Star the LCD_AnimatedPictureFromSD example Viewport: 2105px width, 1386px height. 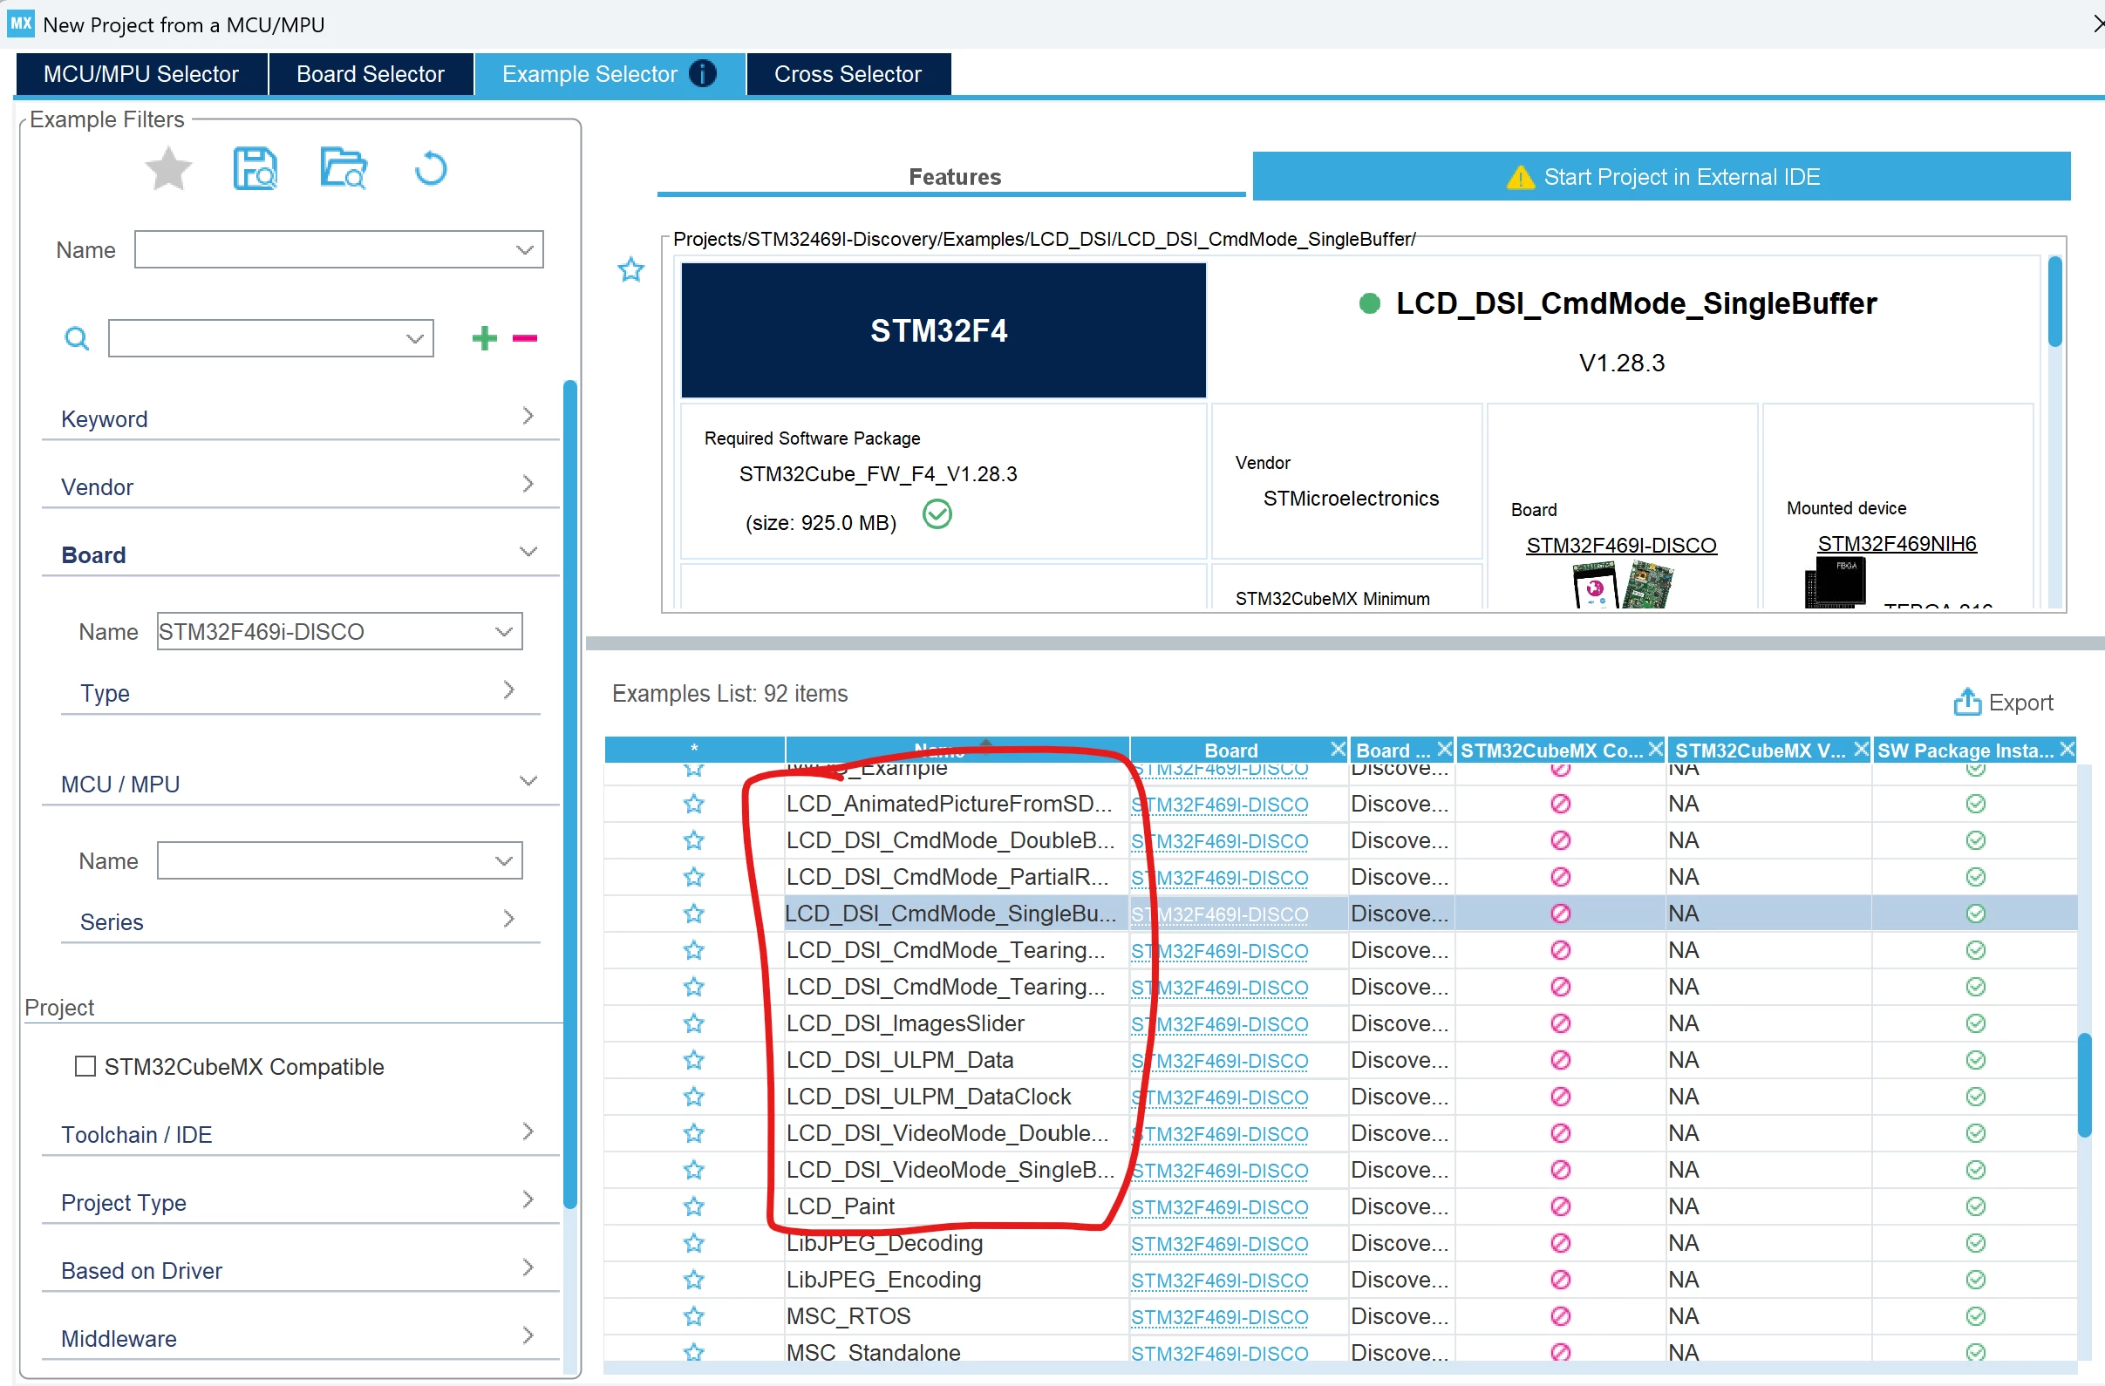point(693,804)
